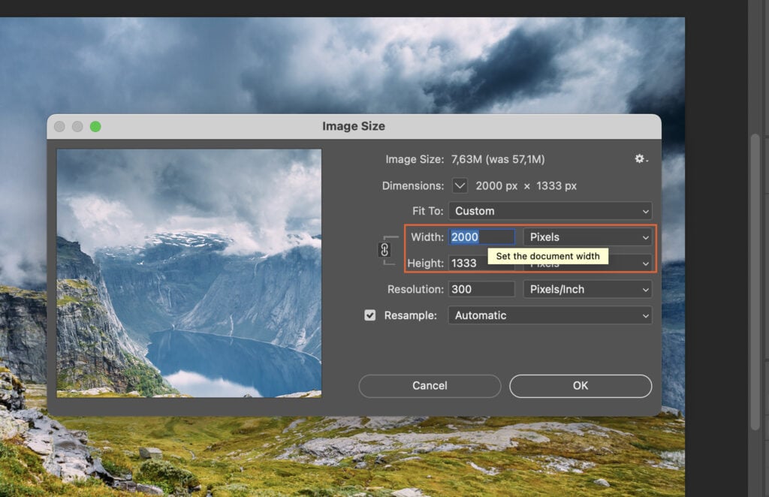Uncheck the Resample checkbox
The width and height of the screenshot is (769, 497).
(369, 315)
